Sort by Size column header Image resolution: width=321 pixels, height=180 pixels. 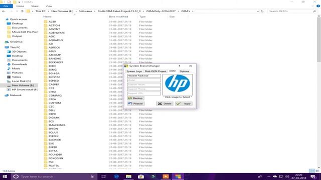coord(172,16)
